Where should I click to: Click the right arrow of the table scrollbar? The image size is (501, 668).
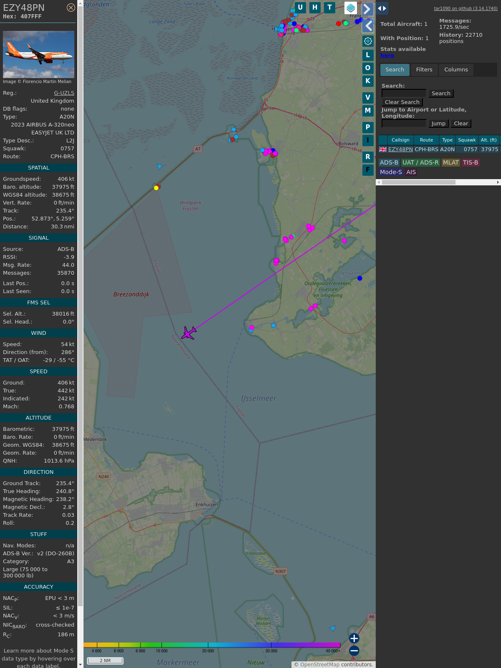click(498, 182)
